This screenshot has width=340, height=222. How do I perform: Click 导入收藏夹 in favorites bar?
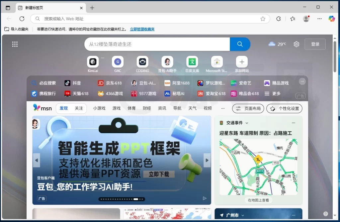click(17, 29)
